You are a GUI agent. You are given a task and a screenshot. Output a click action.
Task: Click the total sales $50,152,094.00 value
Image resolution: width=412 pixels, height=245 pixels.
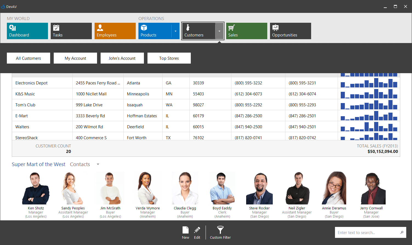383,151
